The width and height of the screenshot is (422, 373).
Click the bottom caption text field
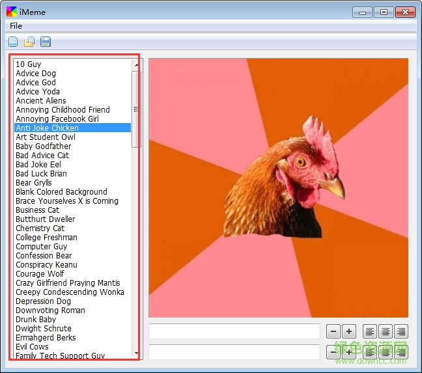click(234, 352)
